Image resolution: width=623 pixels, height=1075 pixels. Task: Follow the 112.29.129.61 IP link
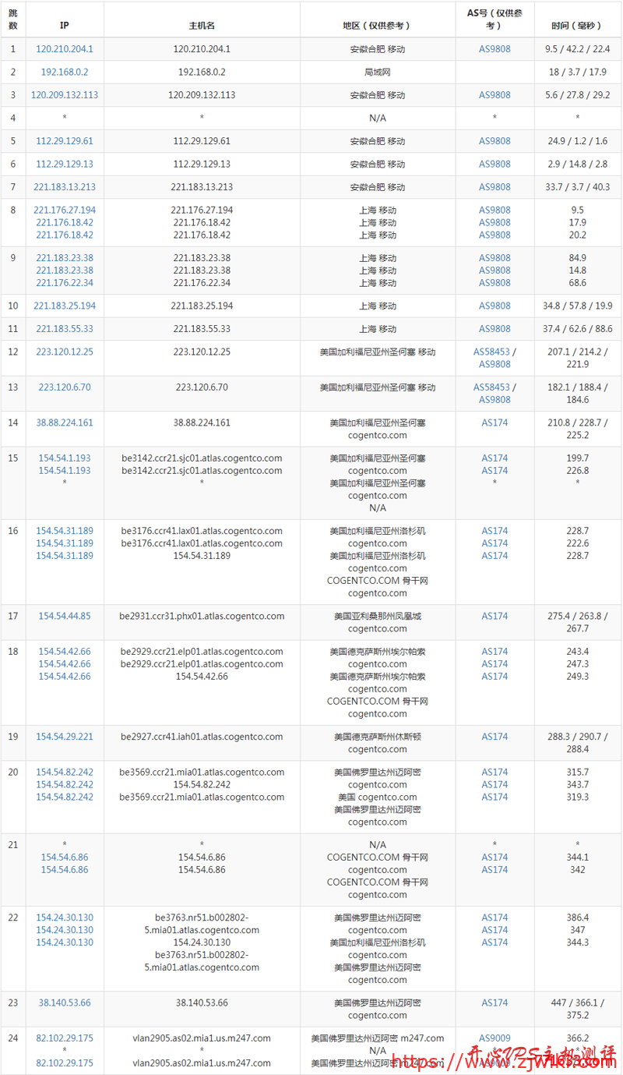pyautogui.click(x=65, y=141)
